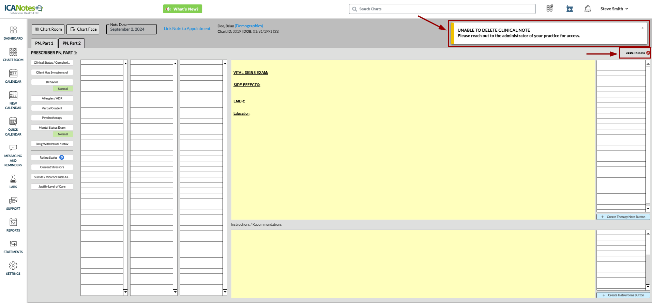Open the Support section
This screenshot has height=303, width=652.
[x=13, y=203]
